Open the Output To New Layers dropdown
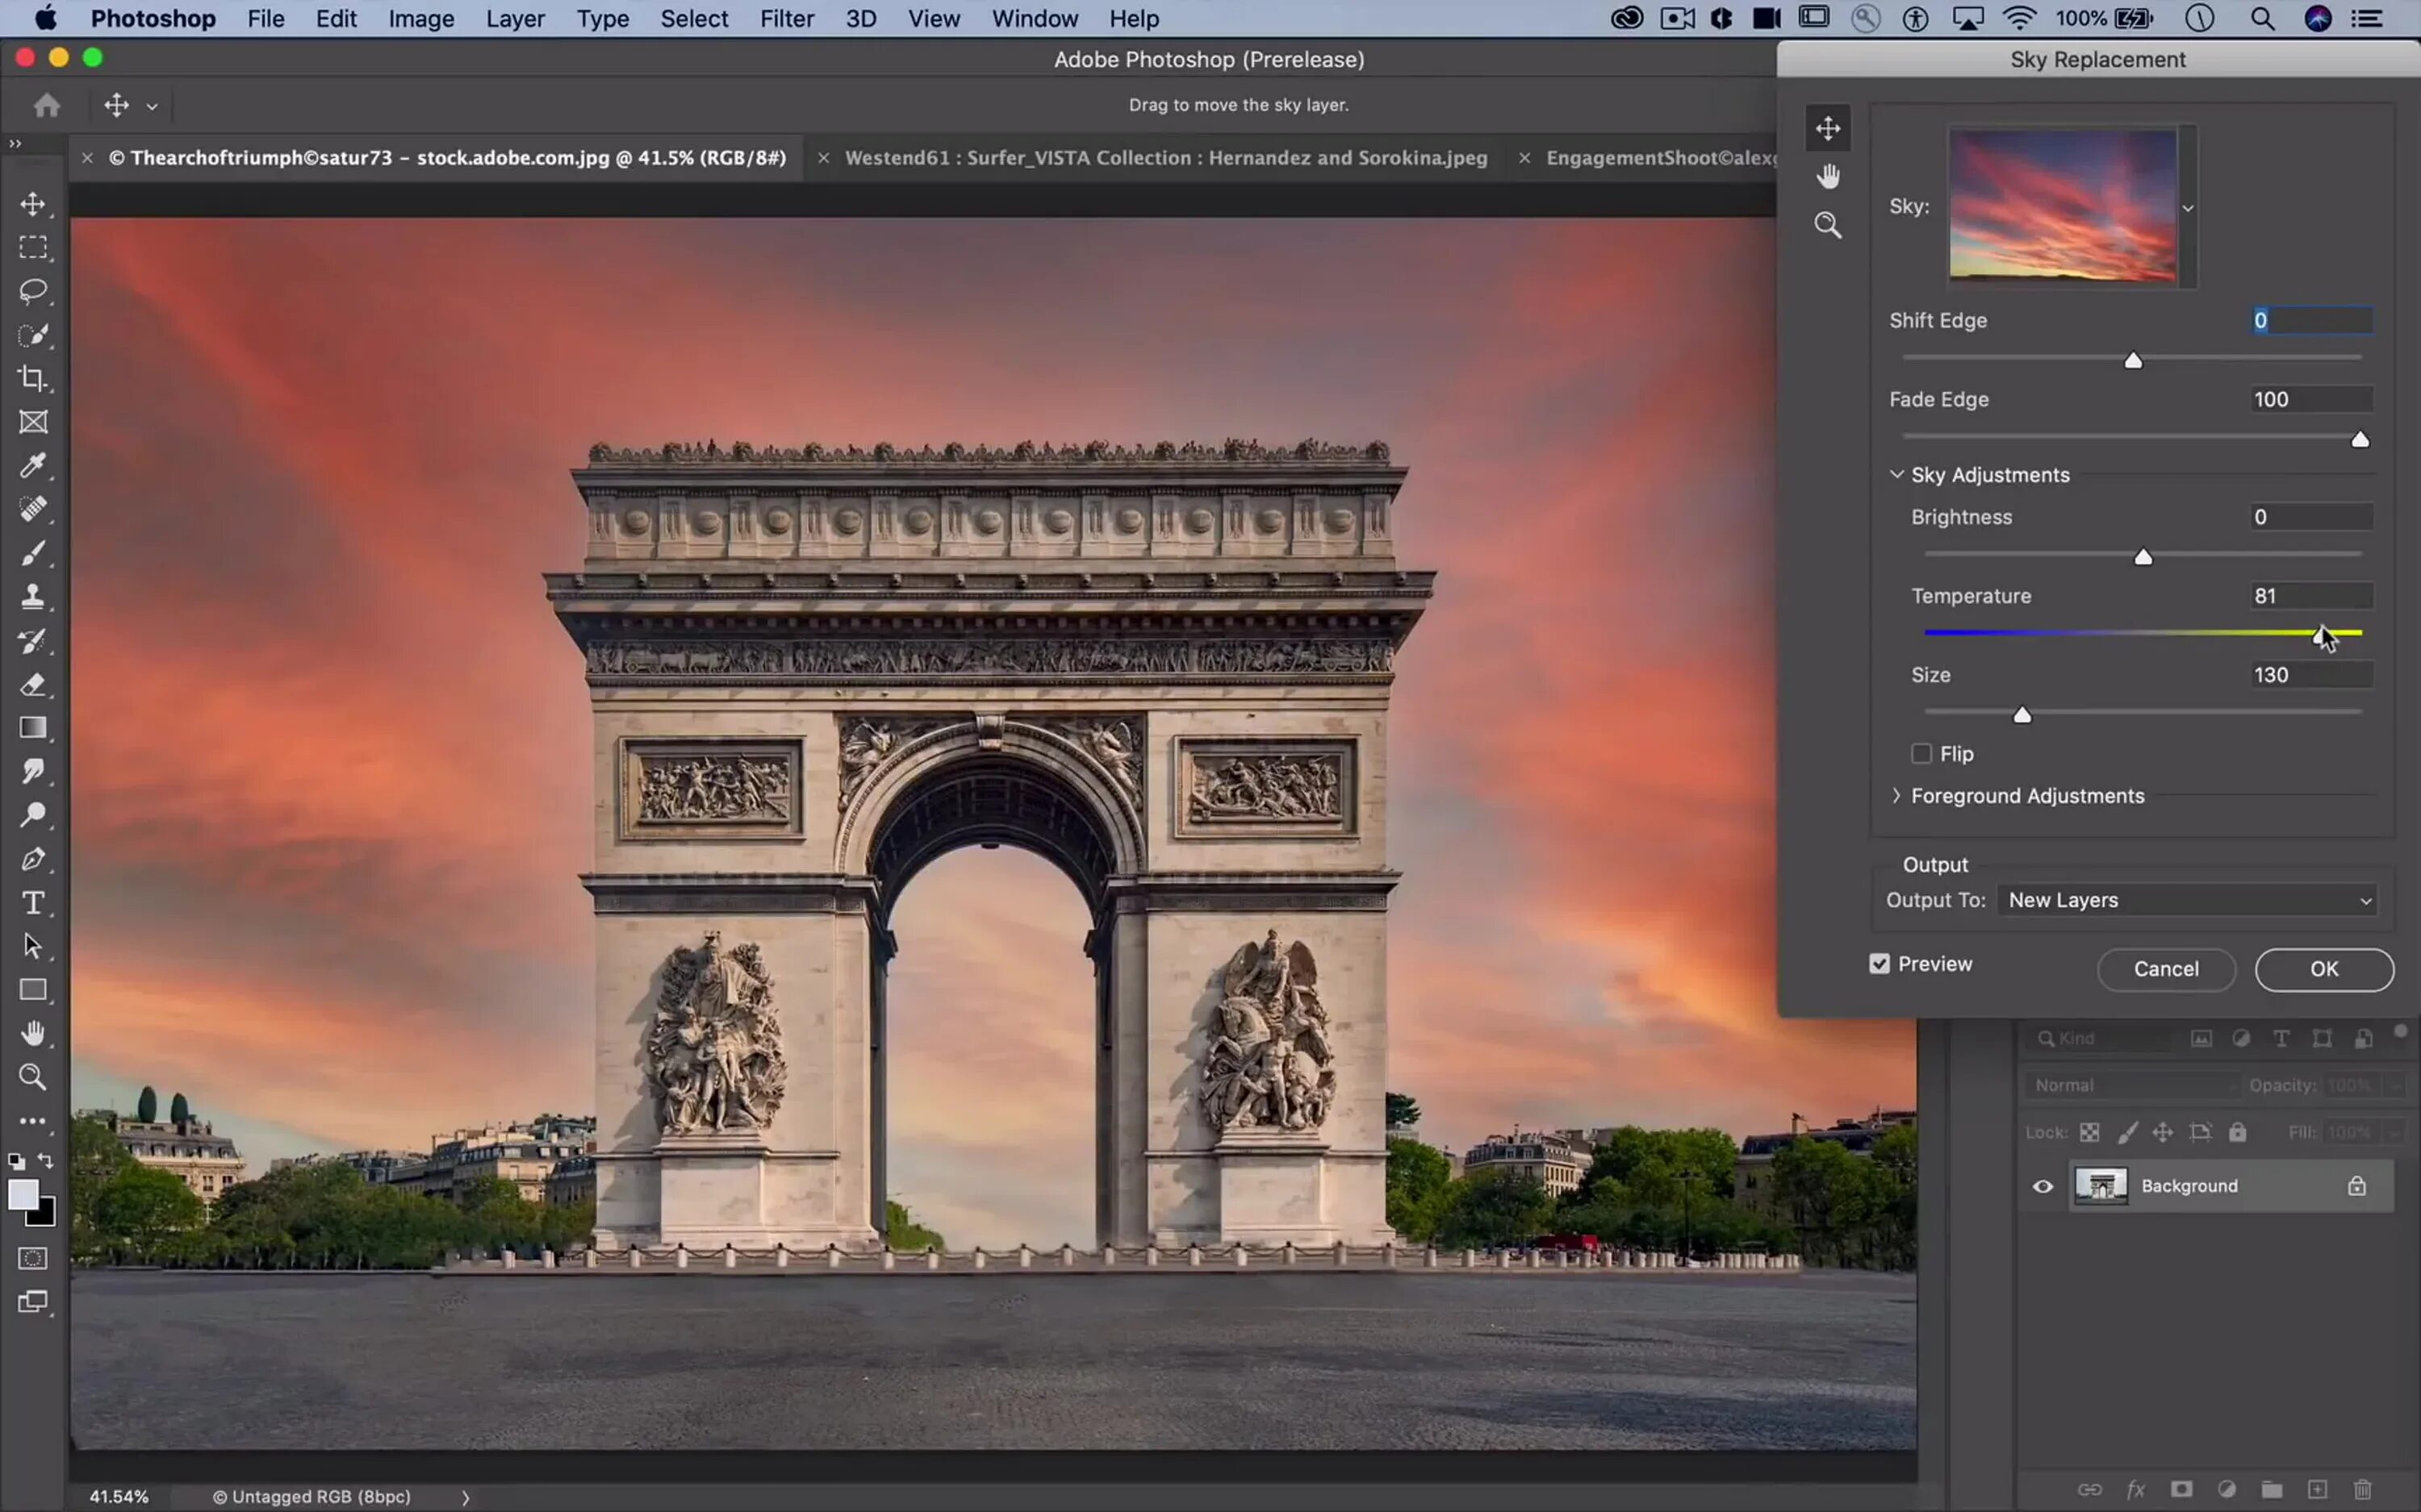The height and width of the screenshot is (1512, 2421). pyautogui.click(x=2187, y=900)
